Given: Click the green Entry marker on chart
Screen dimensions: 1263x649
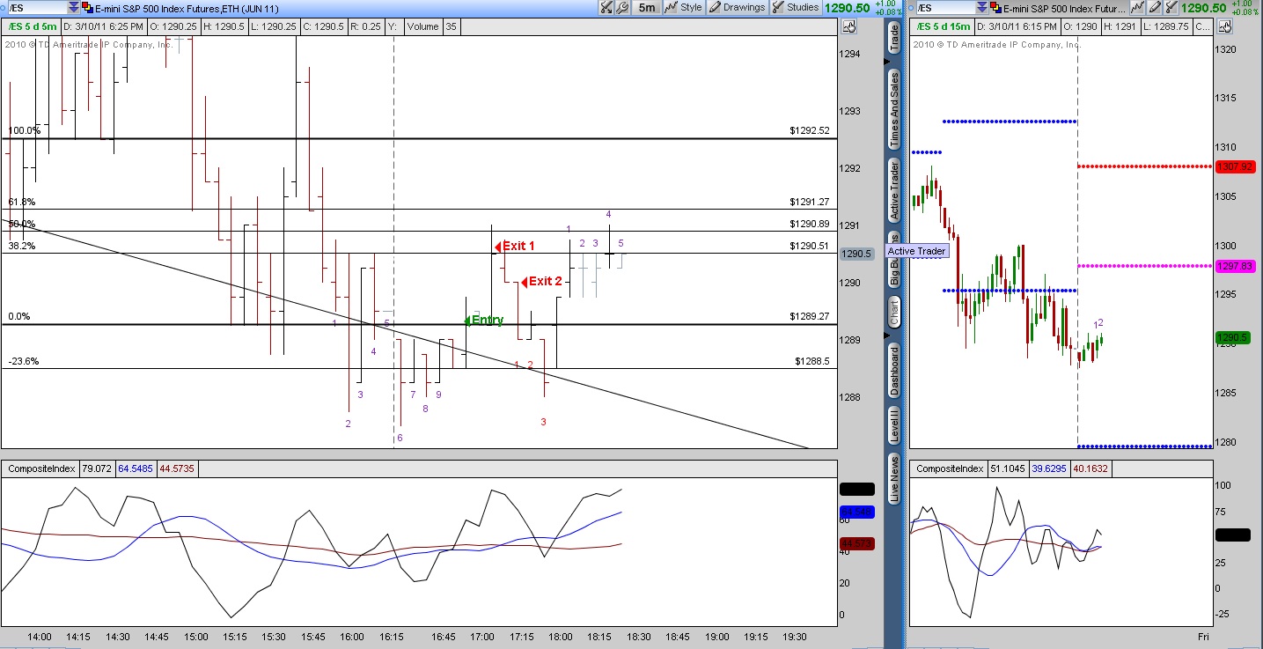Looking at the screenshot, I should click(x=484, y=320).
